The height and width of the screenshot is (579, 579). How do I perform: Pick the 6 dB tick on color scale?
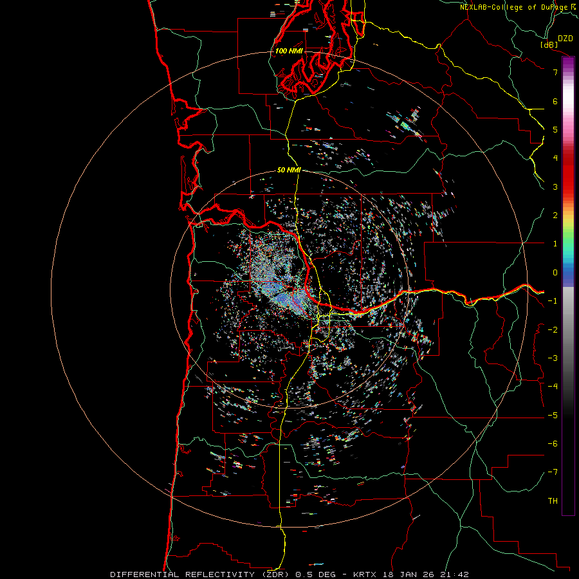(555, 101)
